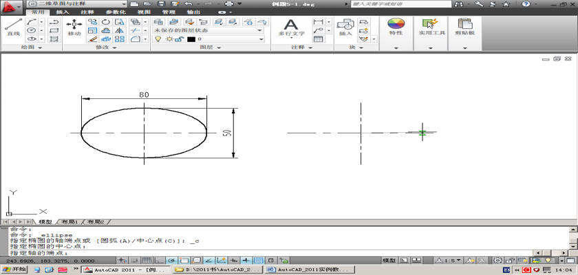Click the Polyline tool icon
The width and height of the screenshot is (578, 275).
54,22
